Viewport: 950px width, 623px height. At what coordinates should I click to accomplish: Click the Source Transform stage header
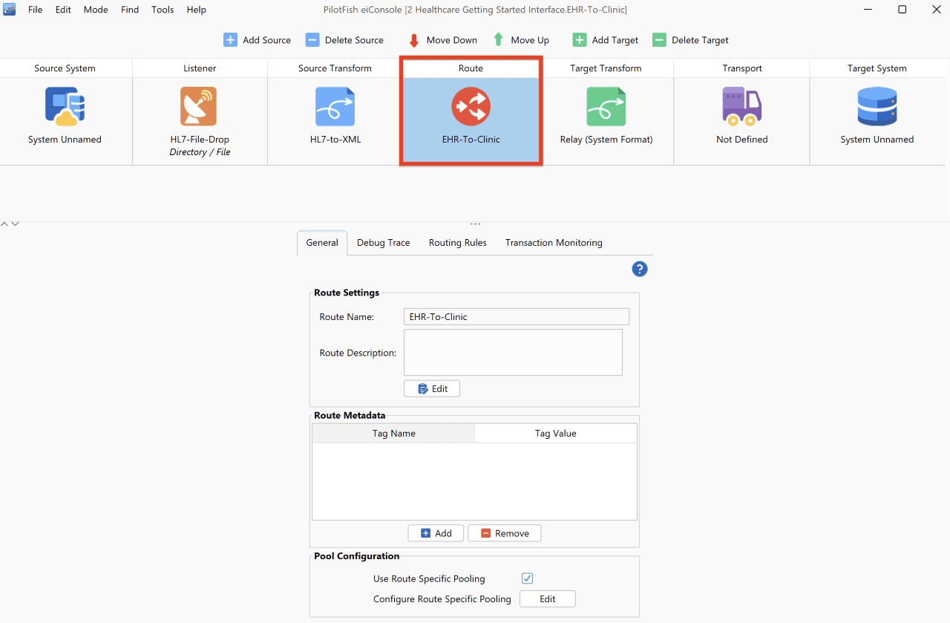tap(335, 68)
